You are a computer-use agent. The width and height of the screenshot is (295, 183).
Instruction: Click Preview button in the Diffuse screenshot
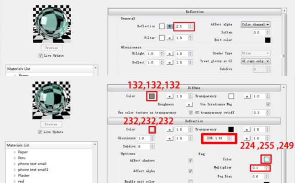[x=51, y=124]
